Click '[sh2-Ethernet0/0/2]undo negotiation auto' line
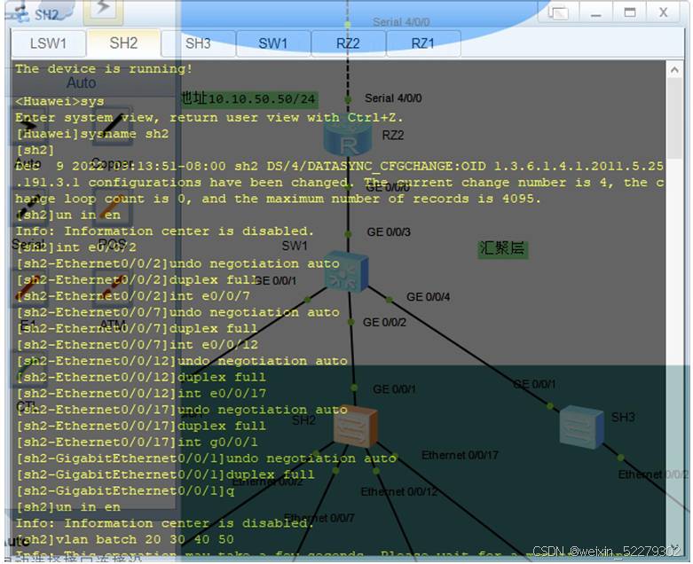Screen dimensions: 693x564 (x=177, y=263)
